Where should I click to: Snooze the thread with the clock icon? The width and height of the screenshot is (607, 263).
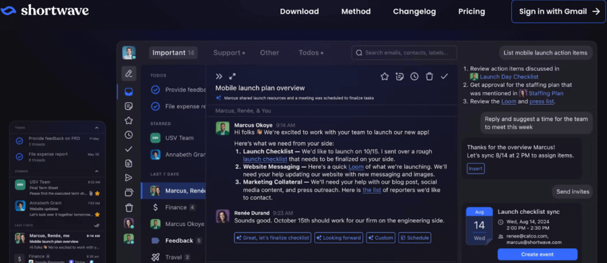click(x=414, y=76)
